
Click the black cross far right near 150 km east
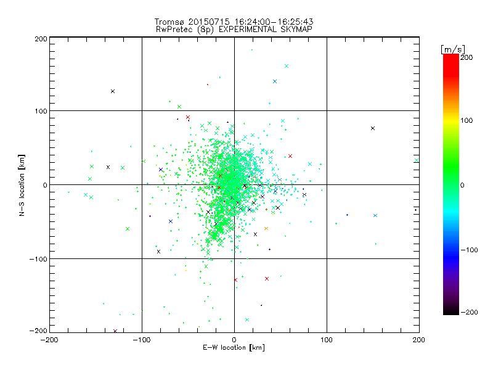[373, 128]
